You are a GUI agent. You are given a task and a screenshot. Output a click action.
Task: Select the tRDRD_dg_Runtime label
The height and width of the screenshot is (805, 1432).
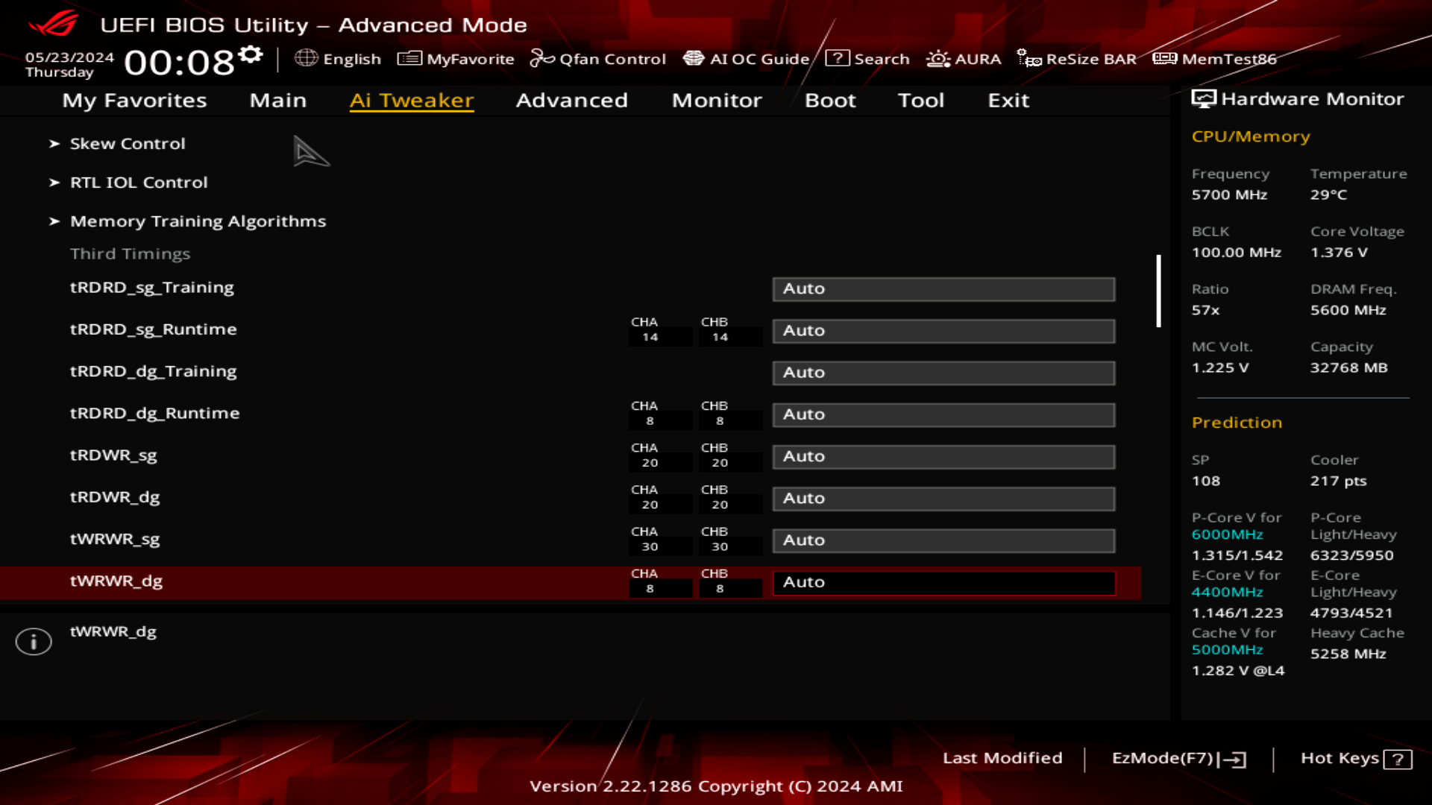tap(154, 413)
